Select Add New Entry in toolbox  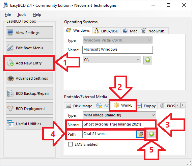[x=29, y=63]
